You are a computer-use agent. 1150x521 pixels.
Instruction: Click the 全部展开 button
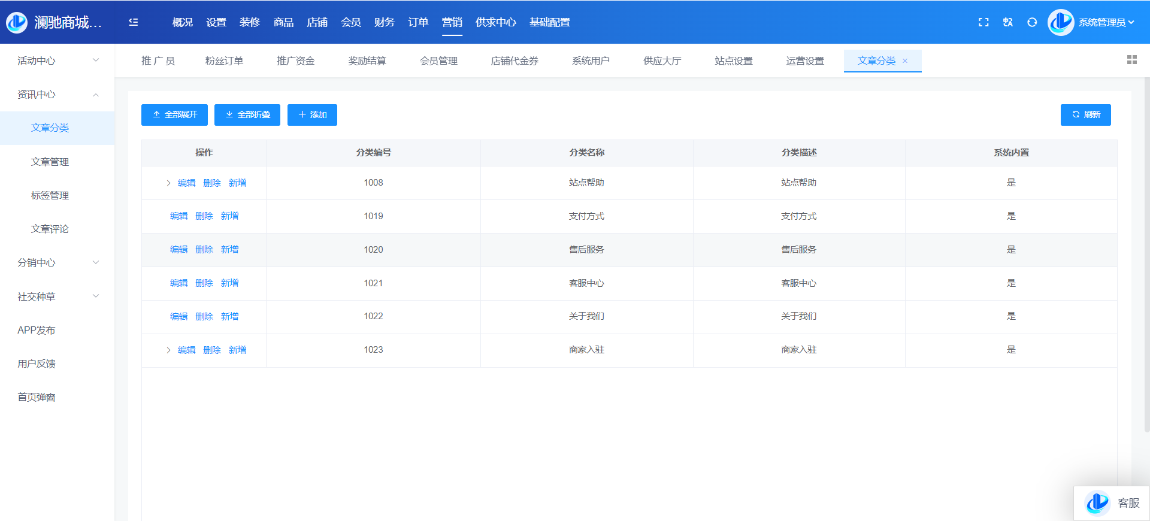[174, 115]
